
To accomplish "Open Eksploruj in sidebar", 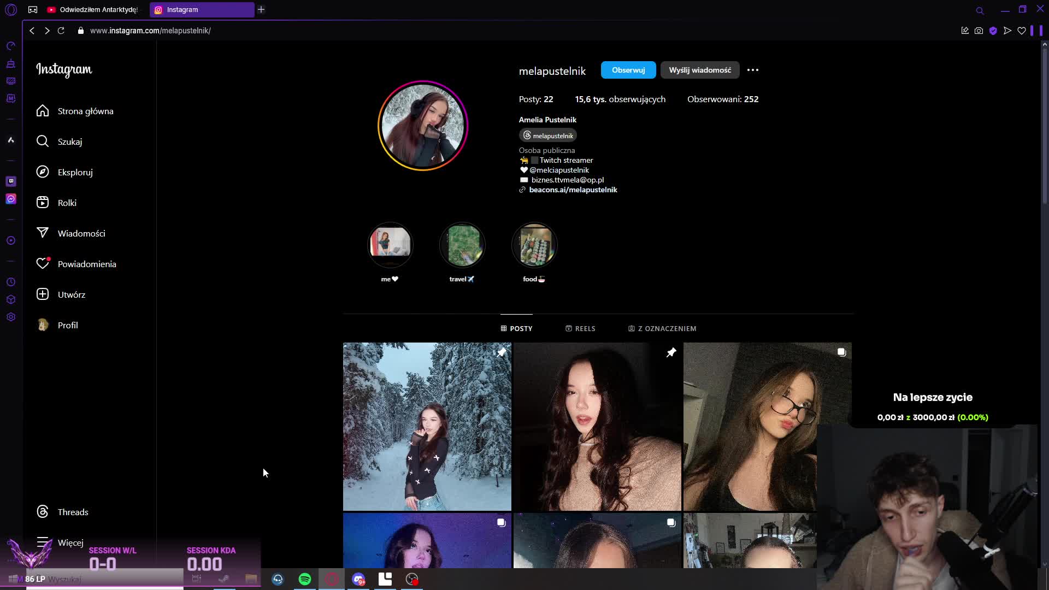I will 64,172.
